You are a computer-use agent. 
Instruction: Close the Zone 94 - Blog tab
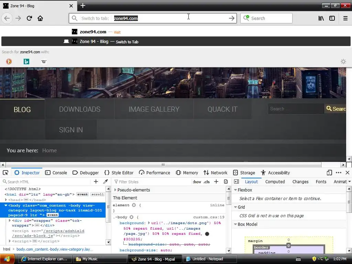point(71,6)
